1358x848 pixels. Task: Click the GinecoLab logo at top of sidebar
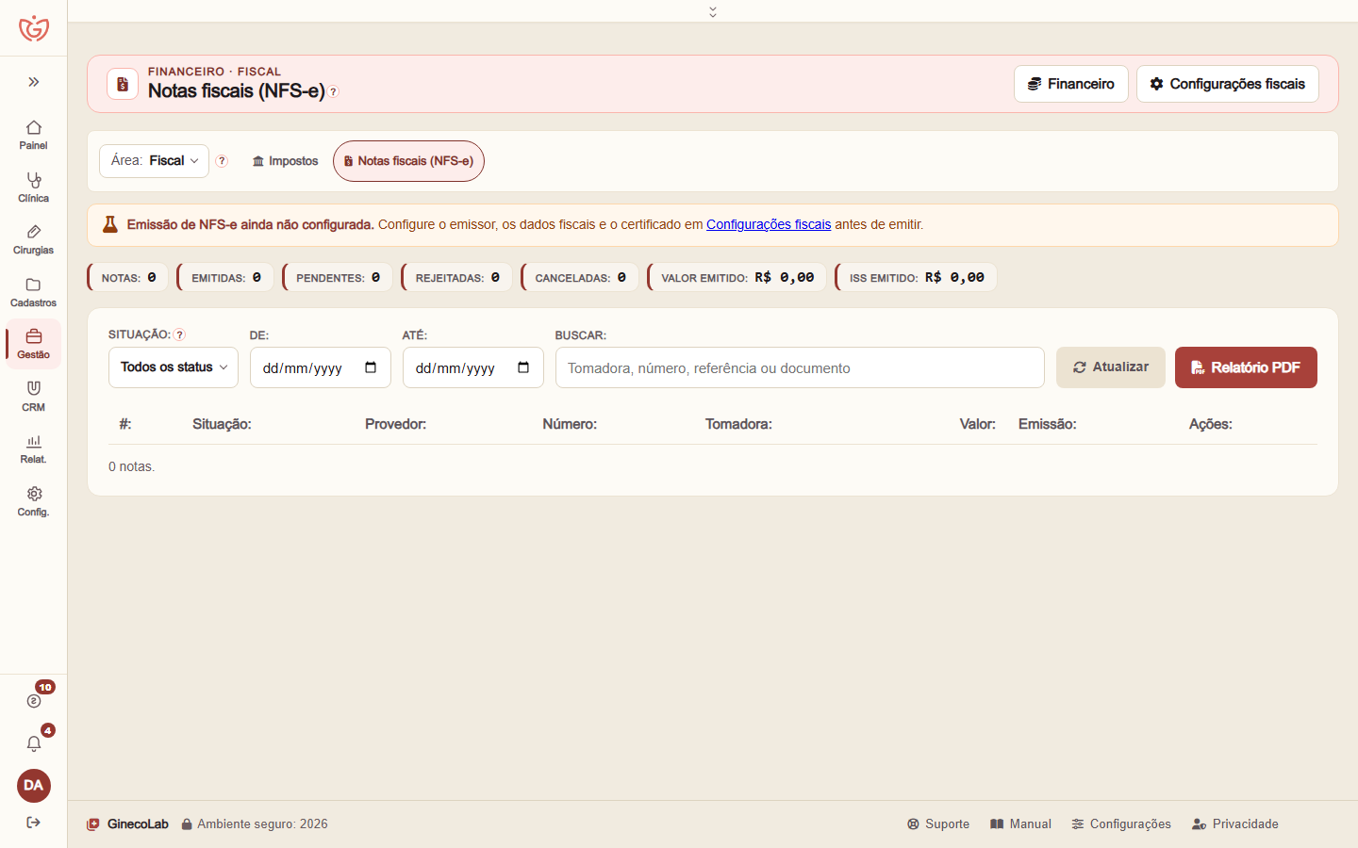pyautogui.click(x=34, y=28)
